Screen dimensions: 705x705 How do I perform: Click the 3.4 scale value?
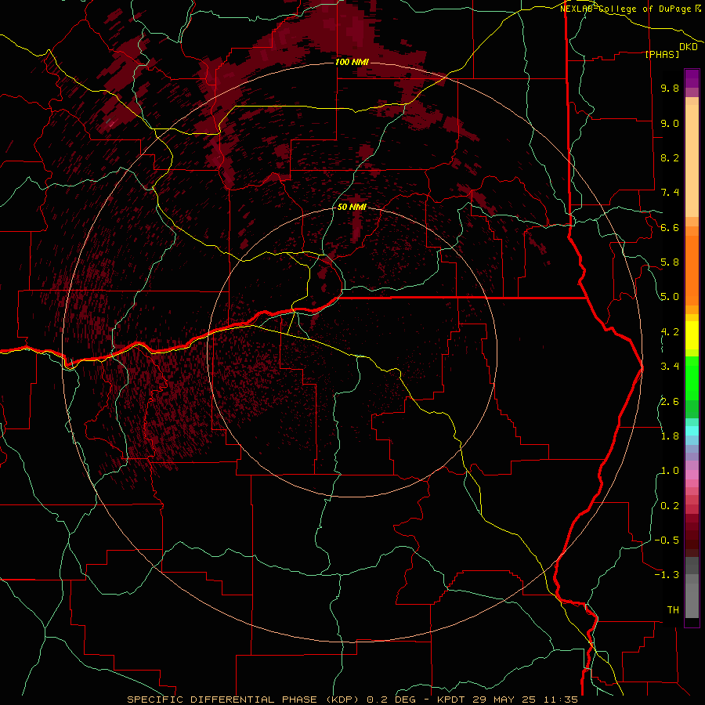pos(670,367)
